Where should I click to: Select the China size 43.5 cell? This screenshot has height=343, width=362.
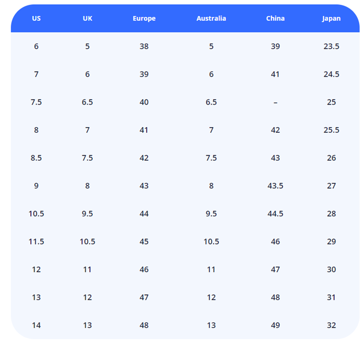click(x=276, y=186)
